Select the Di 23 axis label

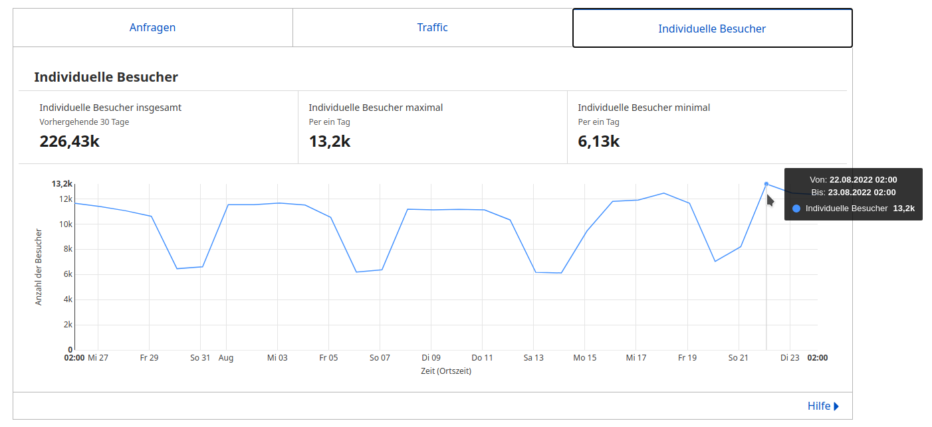point(790,357)
